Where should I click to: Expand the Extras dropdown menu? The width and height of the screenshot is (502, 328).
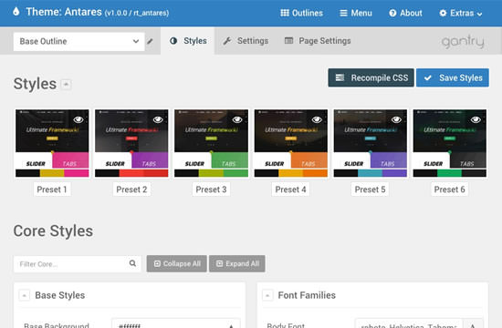click(x=461, y=13)
